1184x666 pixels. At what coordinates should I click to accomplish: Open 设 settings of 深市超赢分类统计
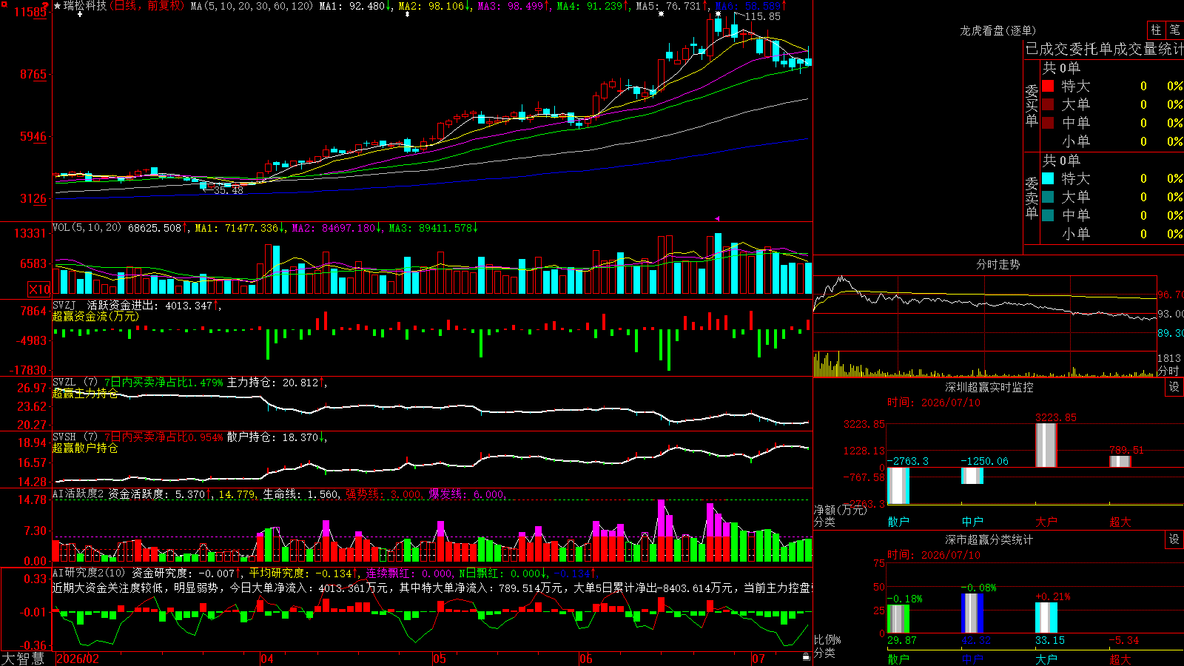point(1174,539)
